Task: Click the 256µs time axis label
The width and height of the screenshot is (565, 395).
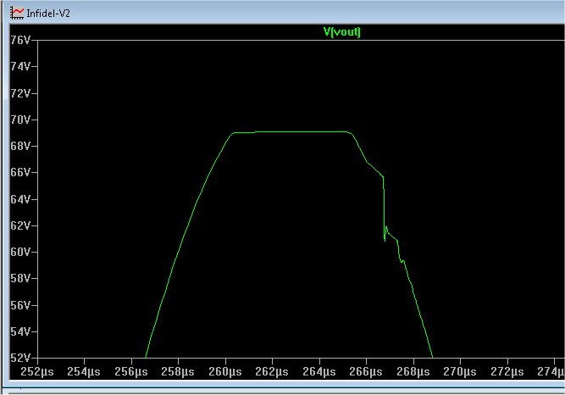Action: coord(131,371)
